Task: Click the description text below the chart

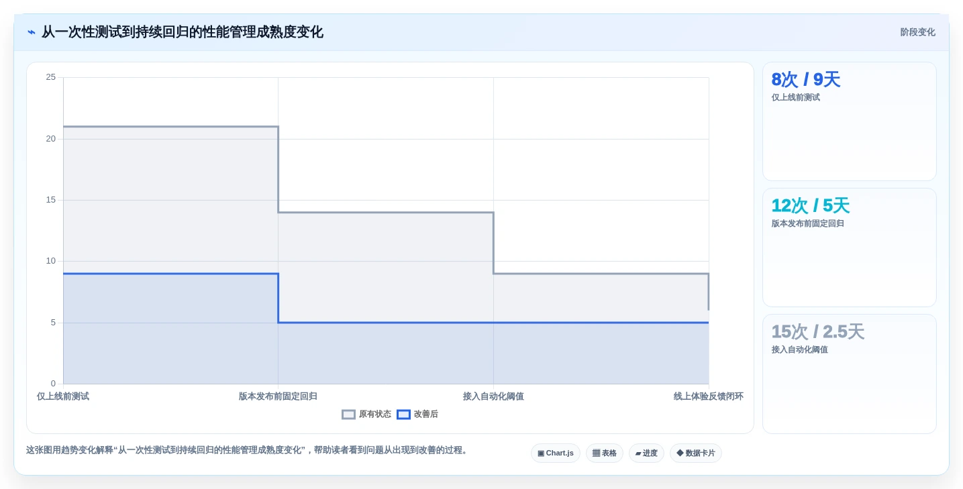Action: (x=248, y=450)
